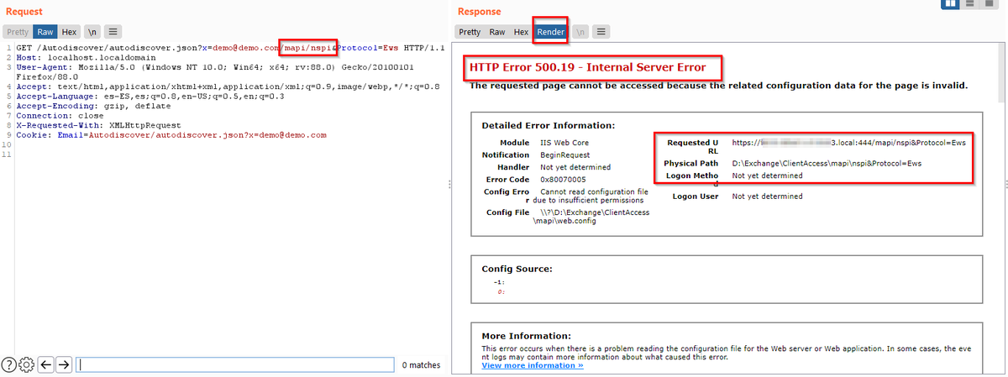1008x377 pixels.
Task: Switch Response view to Pretty tab
Action: 470,32
